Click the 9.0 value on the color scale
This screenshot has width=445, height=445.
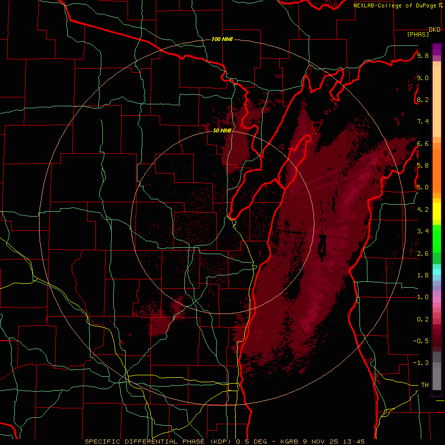pos(423,78)
